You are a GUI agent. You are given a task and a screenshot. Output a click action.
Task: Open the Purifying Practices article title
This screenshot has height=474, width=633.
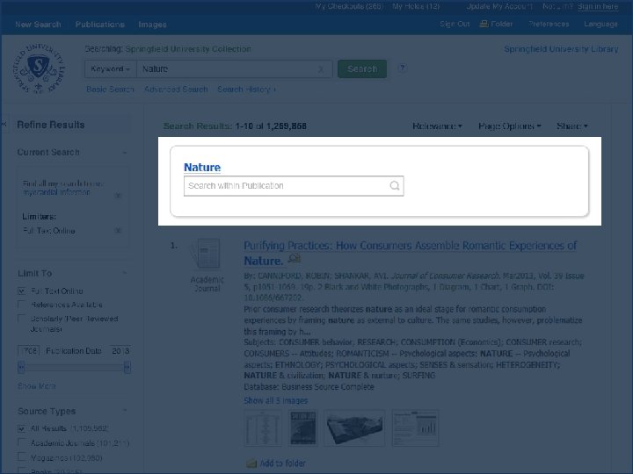point(411,253)
